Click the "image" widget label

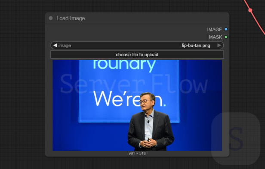tap(65, 45)
